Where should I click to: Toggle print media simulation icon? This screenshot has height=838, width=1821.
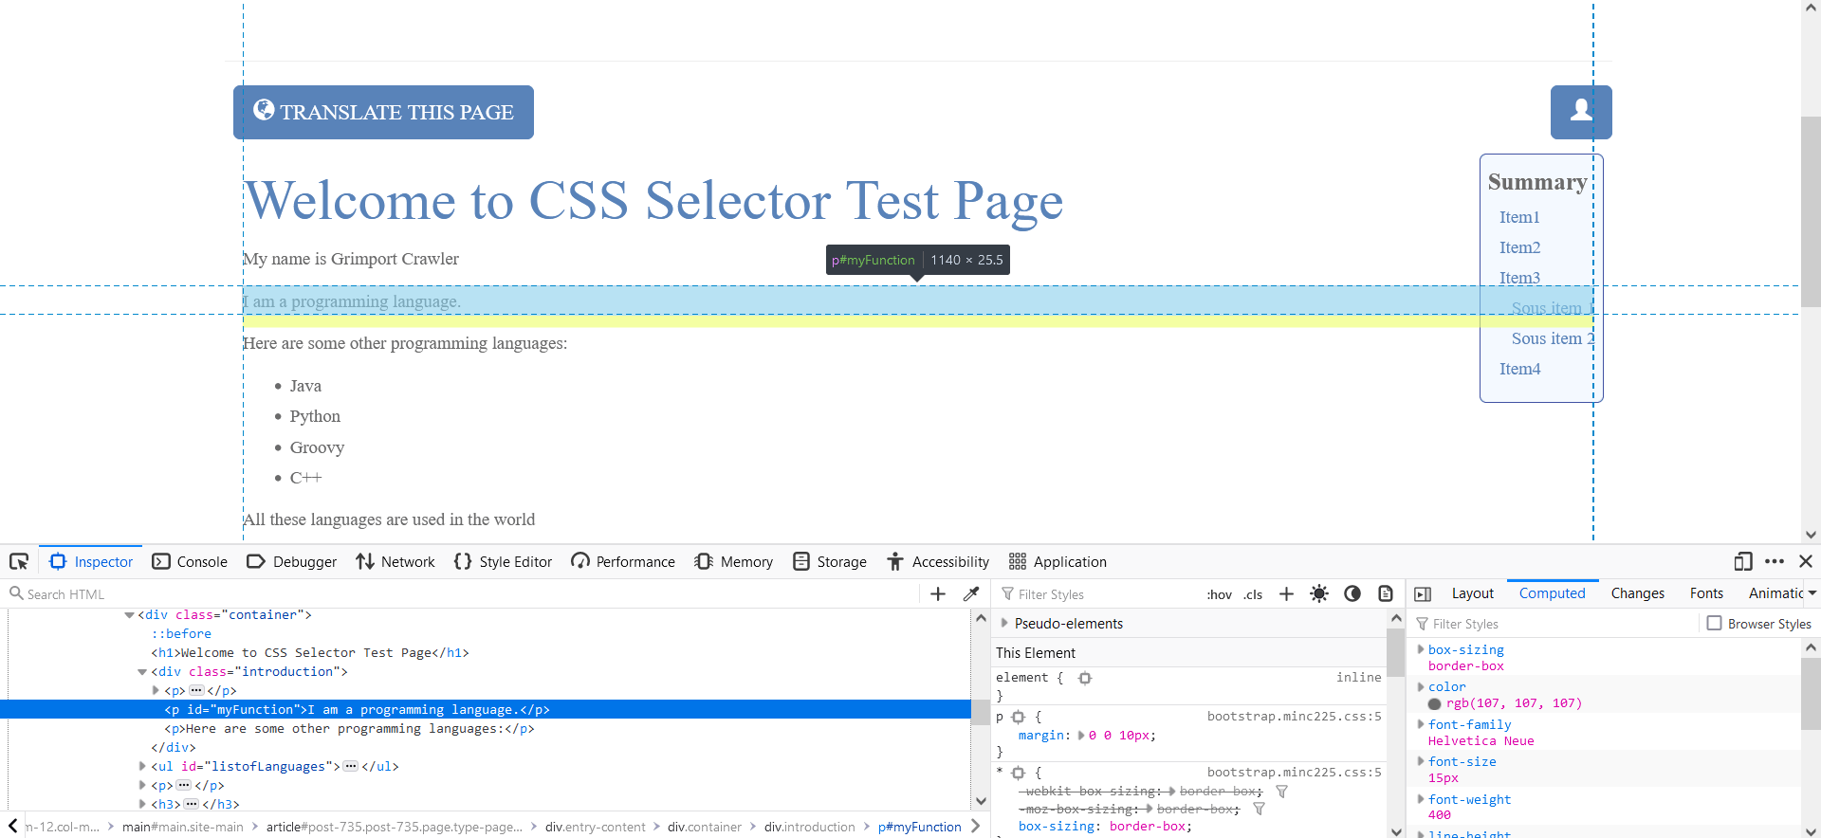tap(1386, 593)
